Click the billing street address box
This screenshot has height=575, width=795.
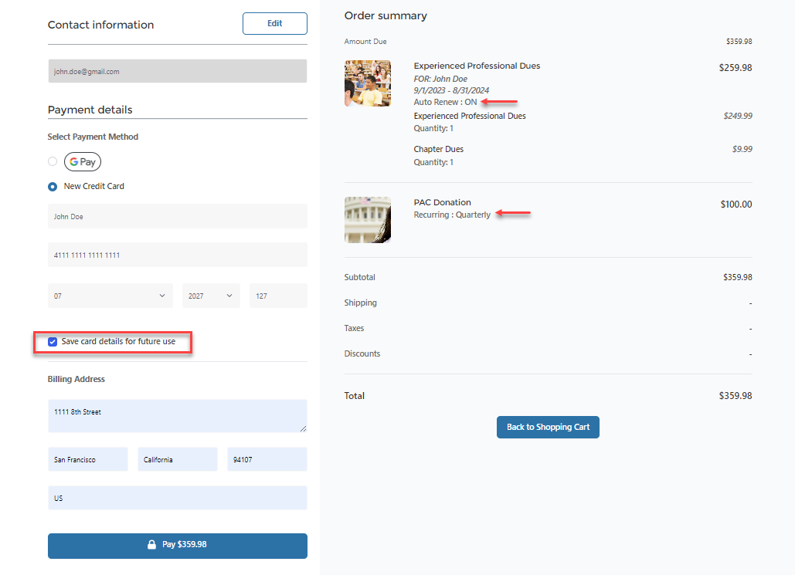click(x=178, y=416)
